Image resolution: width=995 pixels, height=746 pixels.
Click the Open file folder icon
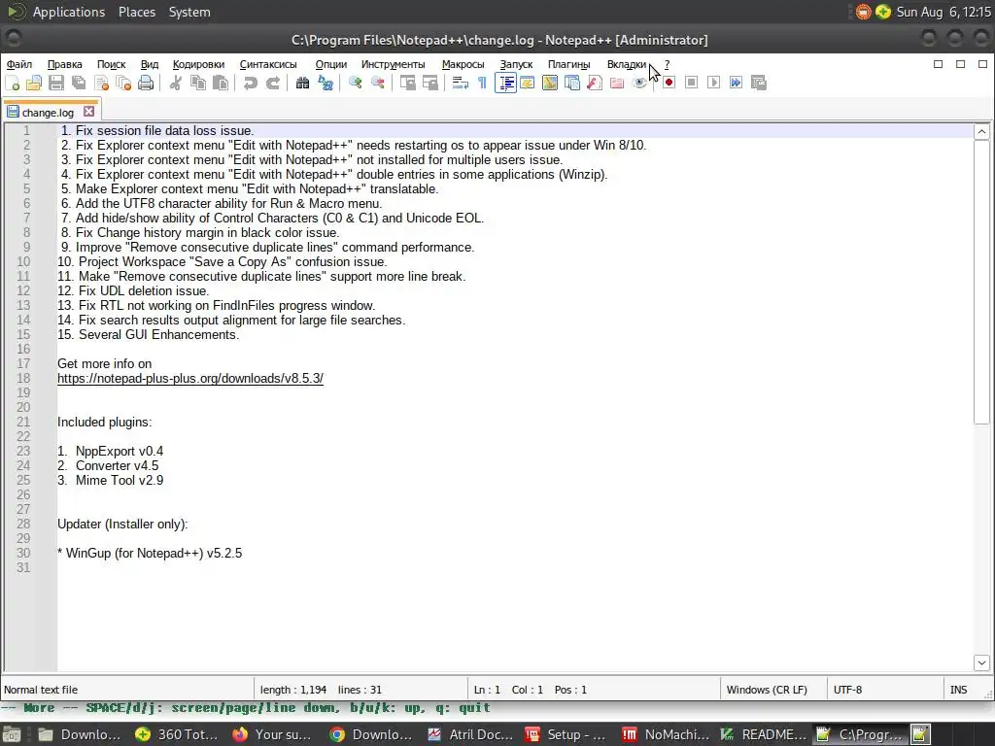click(x=34, y=83)
